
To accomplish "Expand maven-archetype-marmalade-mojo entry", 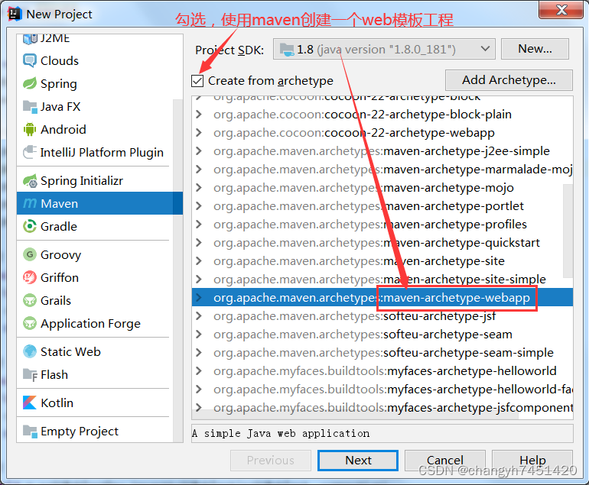I will (x=199, y=169).
